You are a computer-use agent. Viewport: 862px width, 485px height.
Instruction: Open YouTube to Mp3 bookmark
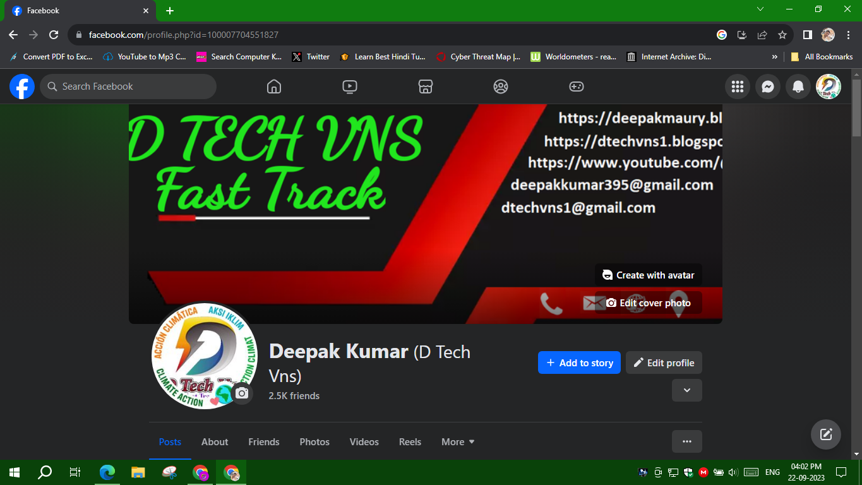pos(145,56)
